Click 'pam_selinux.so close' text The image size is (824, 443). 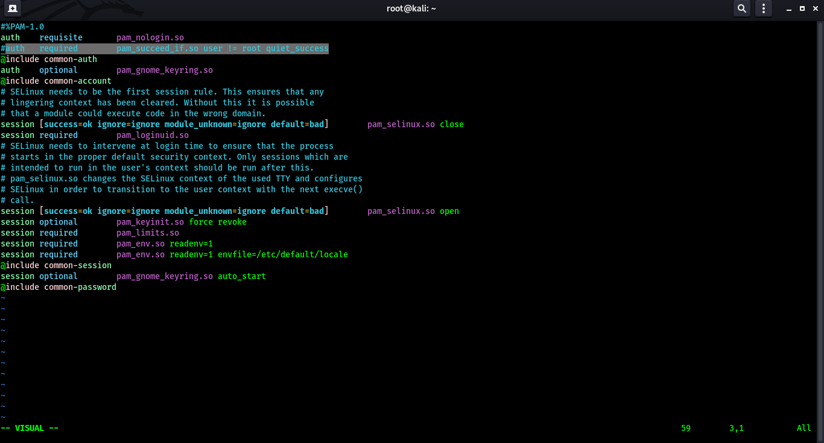point(416,124)
